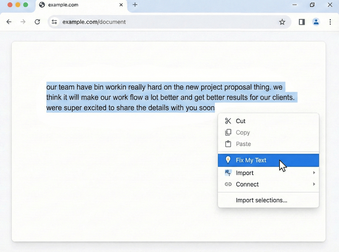The image size is (339, 252).
Task: Click the back navigation button
Action: pyautogui.click(x=9, y=22)
